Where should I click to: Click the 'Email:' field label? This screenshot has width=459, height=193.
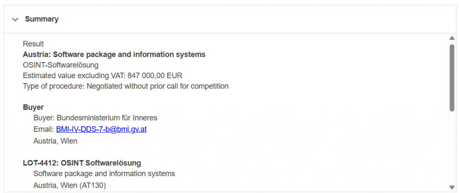tap(43, 130)
